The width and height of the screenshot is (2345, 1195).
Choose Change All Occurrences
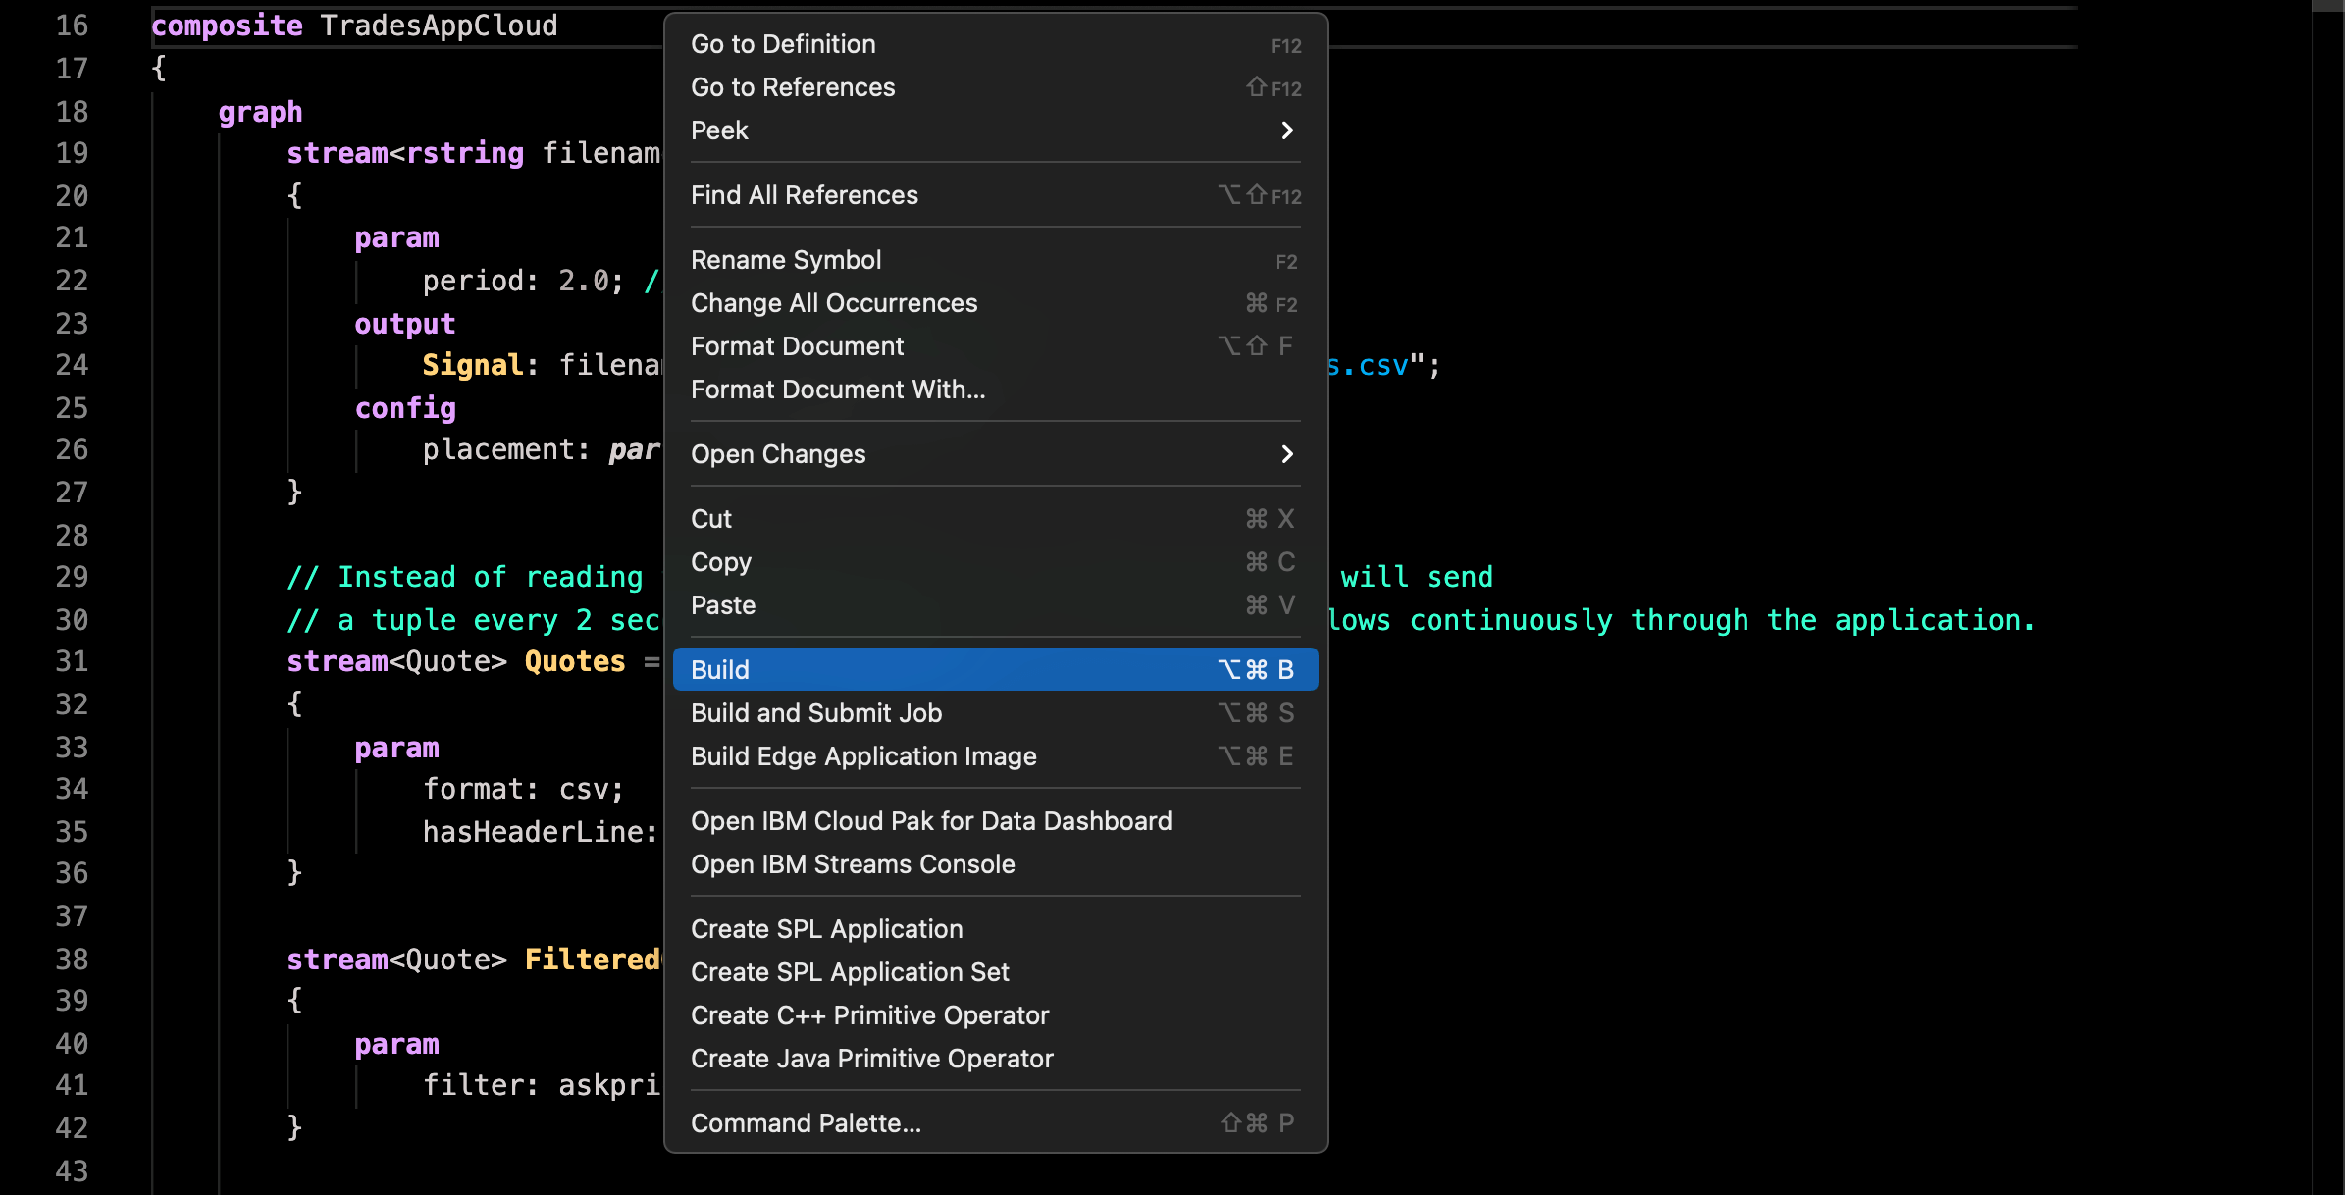pyautogui.click(x=834, y=303)
